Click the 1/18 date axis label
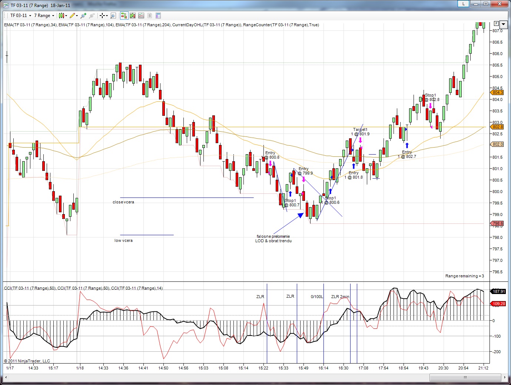The width and height of the screenshot is (511, 385). click(x=80, y=368)
